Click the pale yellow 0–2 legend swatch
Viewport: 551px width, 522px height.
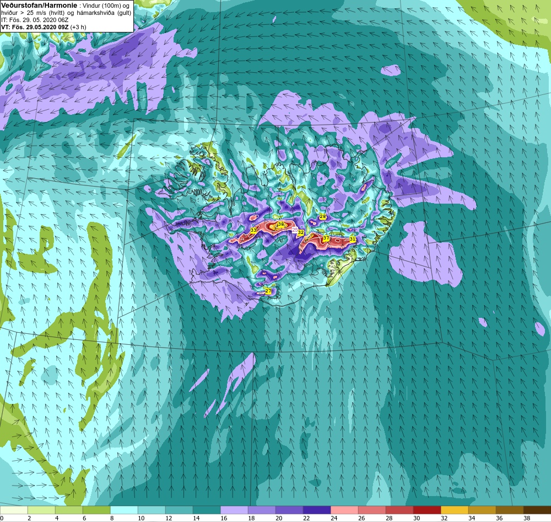point(14,510)
